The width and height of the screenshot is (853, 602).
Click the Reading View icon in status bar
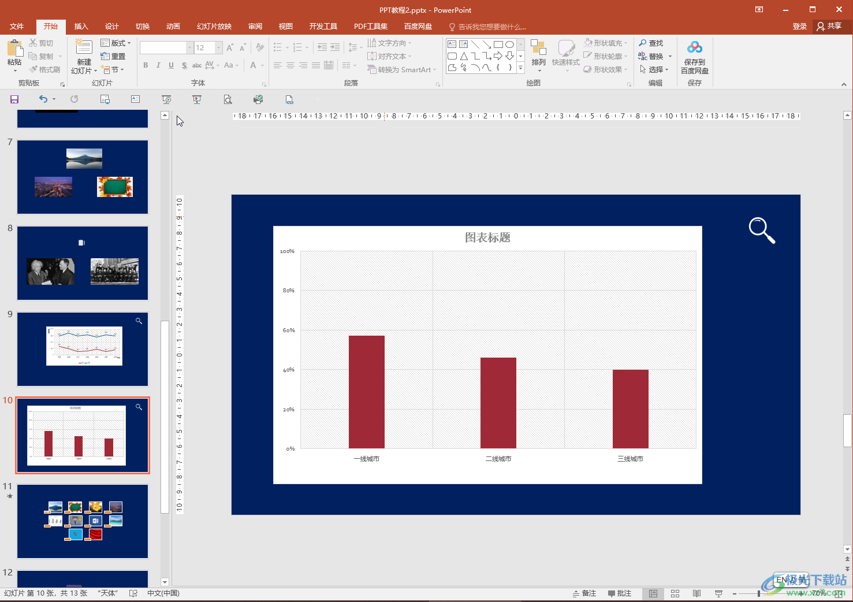pyautogui.click(x=697, y=593)
